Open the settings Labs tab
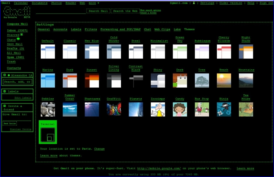The width and height of the screenshot is (274, 177). tap(177, 29)
